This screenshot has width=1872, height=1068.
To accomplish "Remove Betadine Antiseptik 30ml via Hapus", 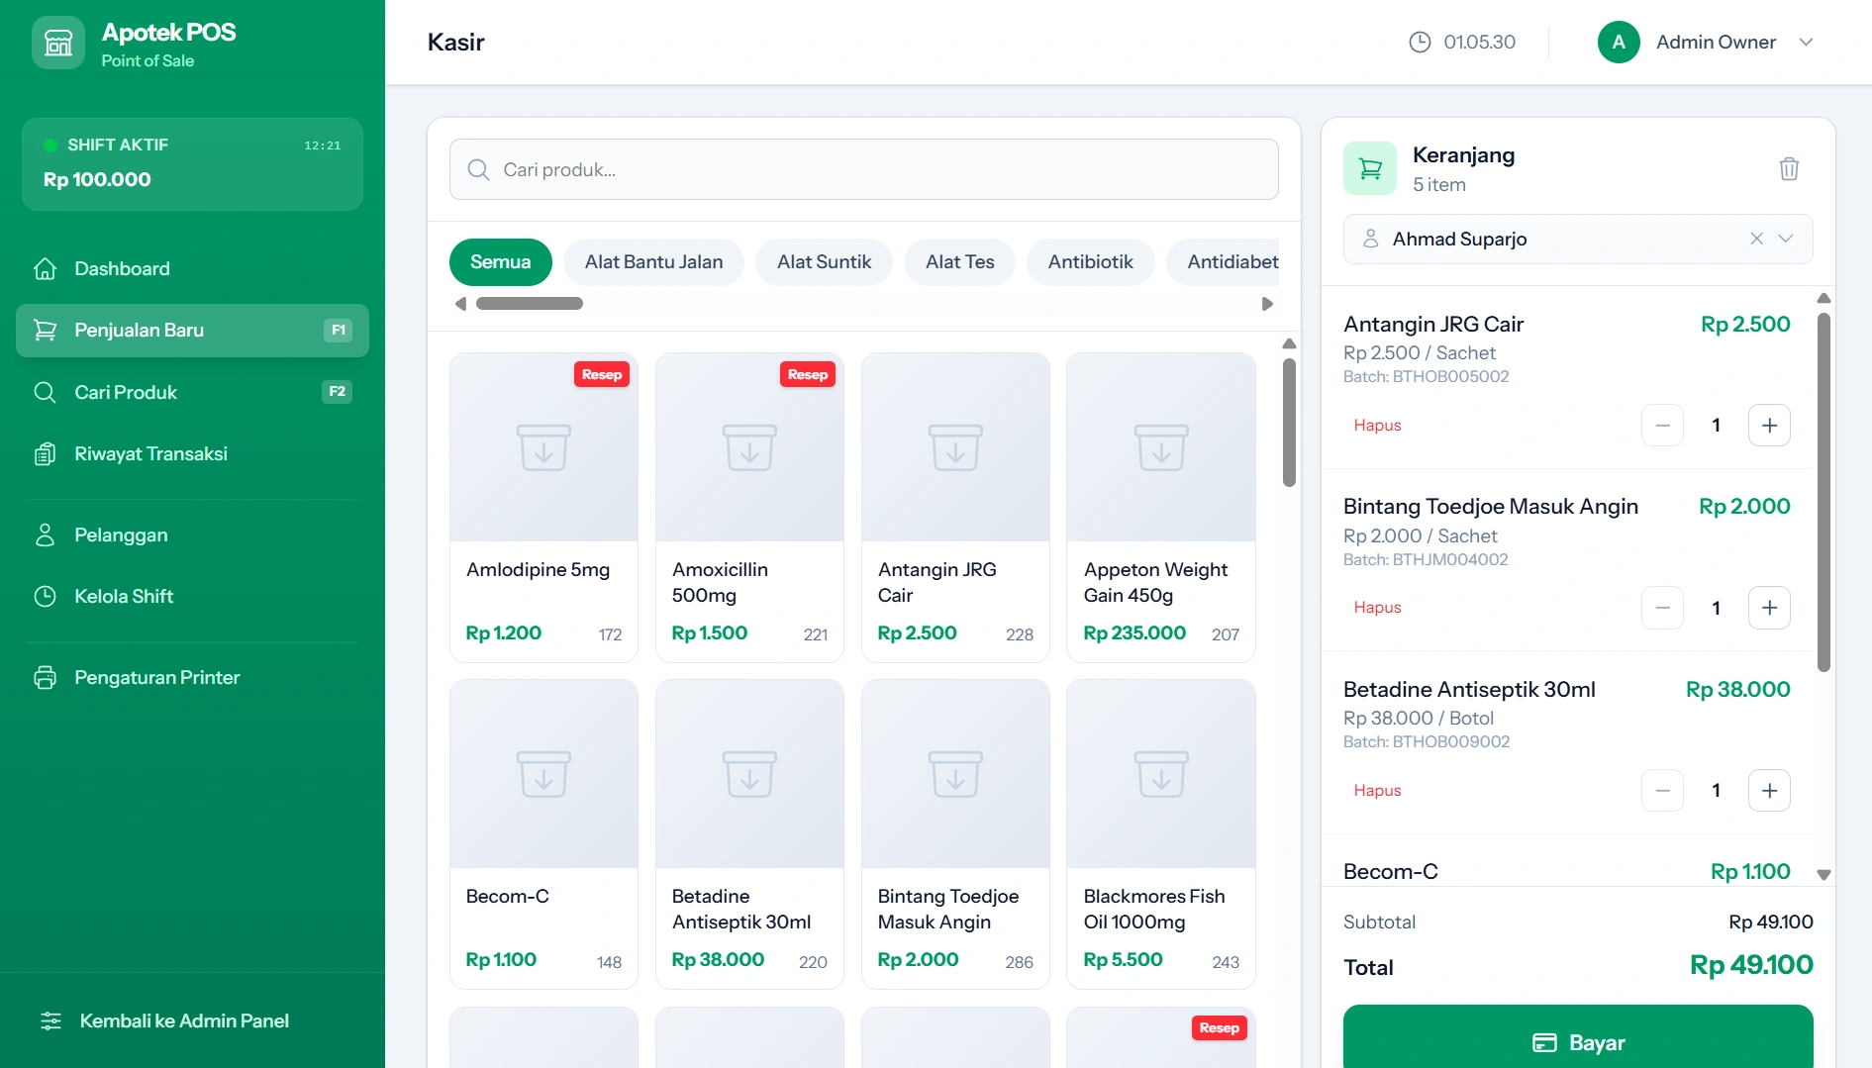I will click(x=1377, y=790).
